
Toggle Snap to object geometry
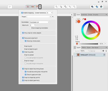click(23, 80)
